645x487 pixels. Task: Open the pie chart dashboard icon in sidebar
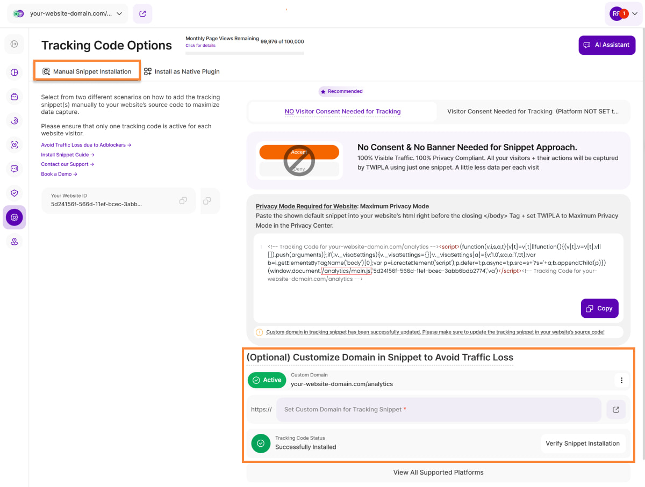(x=15, y=72)
